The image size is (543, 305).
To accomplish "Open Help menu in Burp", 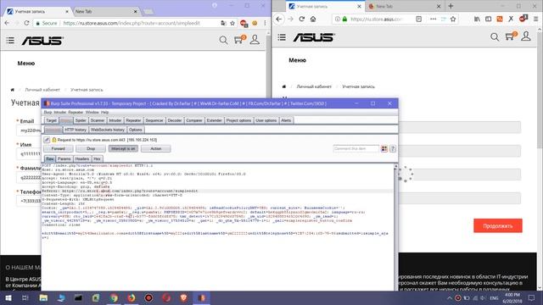I will [x=105, y=113].
